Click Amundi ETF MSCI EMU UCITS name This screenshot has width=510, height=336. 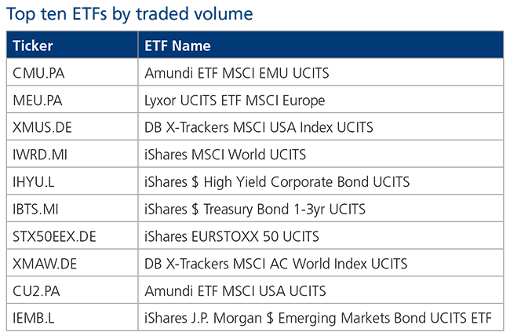tap(237, 73)
